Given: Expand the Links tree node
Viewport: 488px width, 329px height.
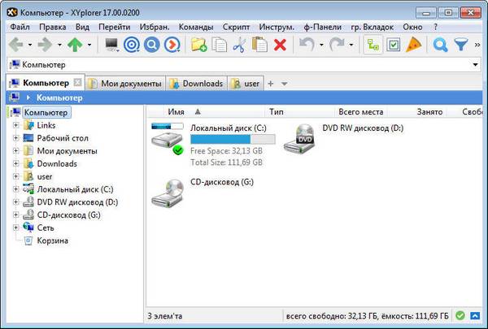Looking at the screenshot, I should (x=15, y=125).
